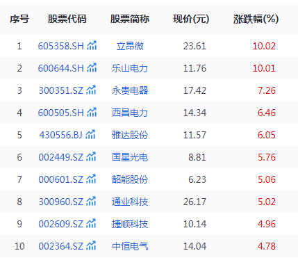
Task: Open chart icon beside 002364.SZ
Action: pos(91,245)
